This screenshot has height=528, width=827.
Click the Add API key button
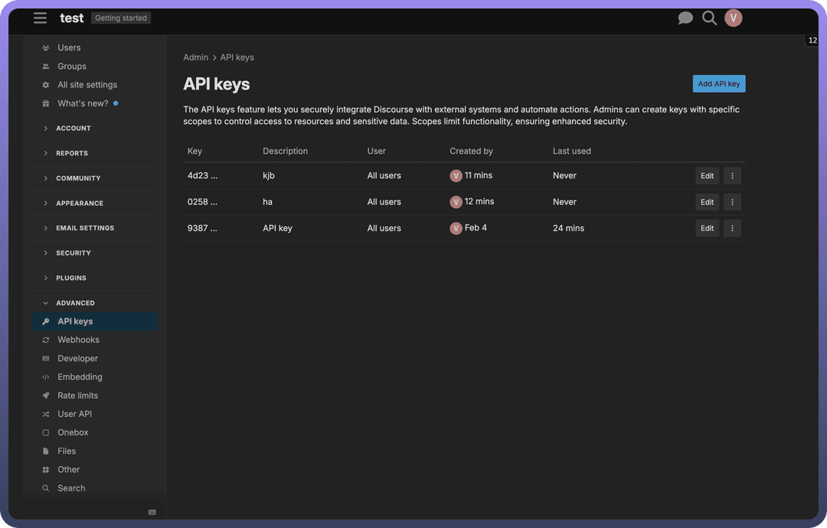pyautogui.click(x=718, y=84)
